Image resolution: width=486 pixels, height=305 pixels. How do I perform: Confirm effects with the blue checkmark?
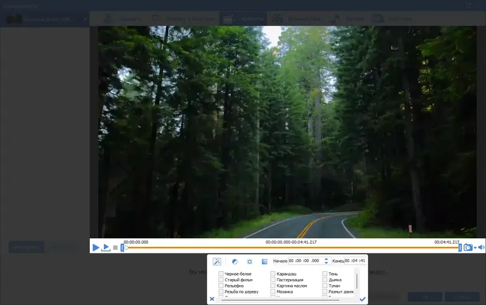coord(363,299)
